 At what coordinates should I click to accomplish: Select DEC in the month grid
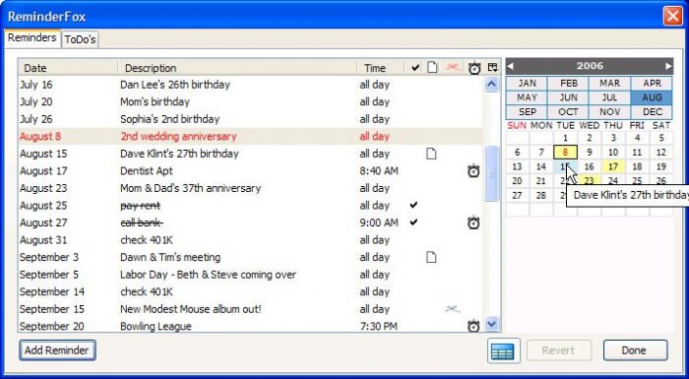[x=652, y=111]
